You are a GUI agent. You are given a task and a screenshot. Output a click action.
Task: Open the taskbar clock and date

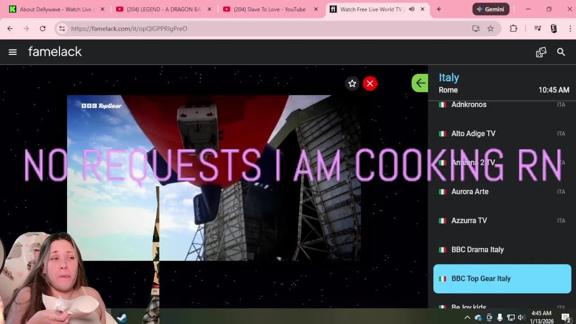[541, 317]
